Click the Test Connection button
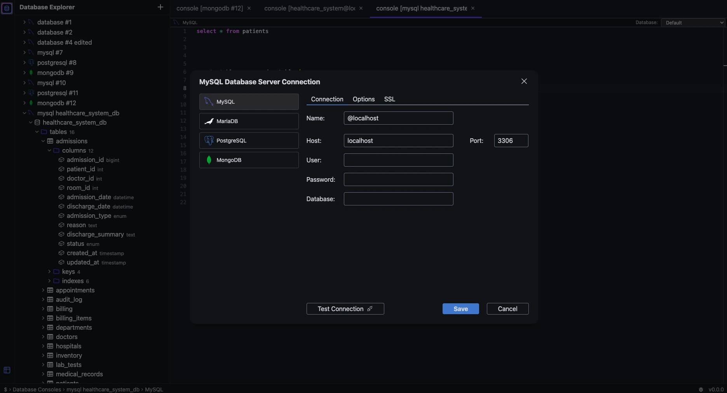The image size is (727, 393). [x=345, y=308]
